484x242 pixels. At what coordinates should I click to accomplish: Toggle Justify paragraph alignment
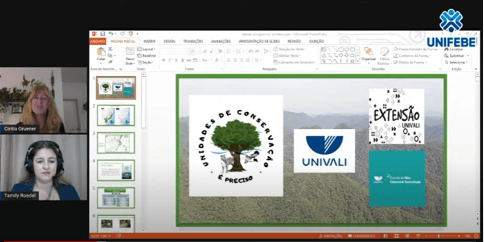tap(248, 60)
